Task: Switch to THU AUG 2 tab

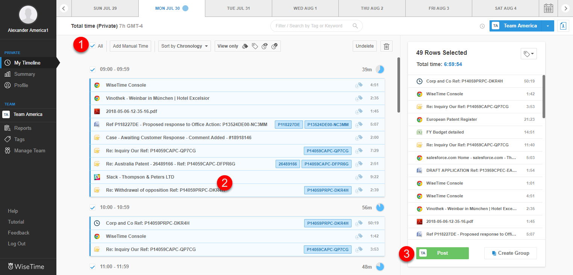Action: coord(372,8)
